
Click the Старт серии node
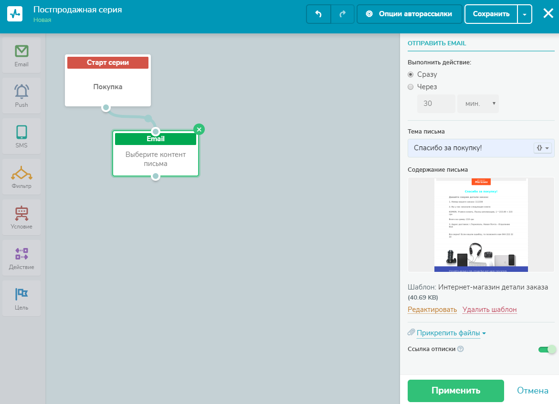point(108,80)
